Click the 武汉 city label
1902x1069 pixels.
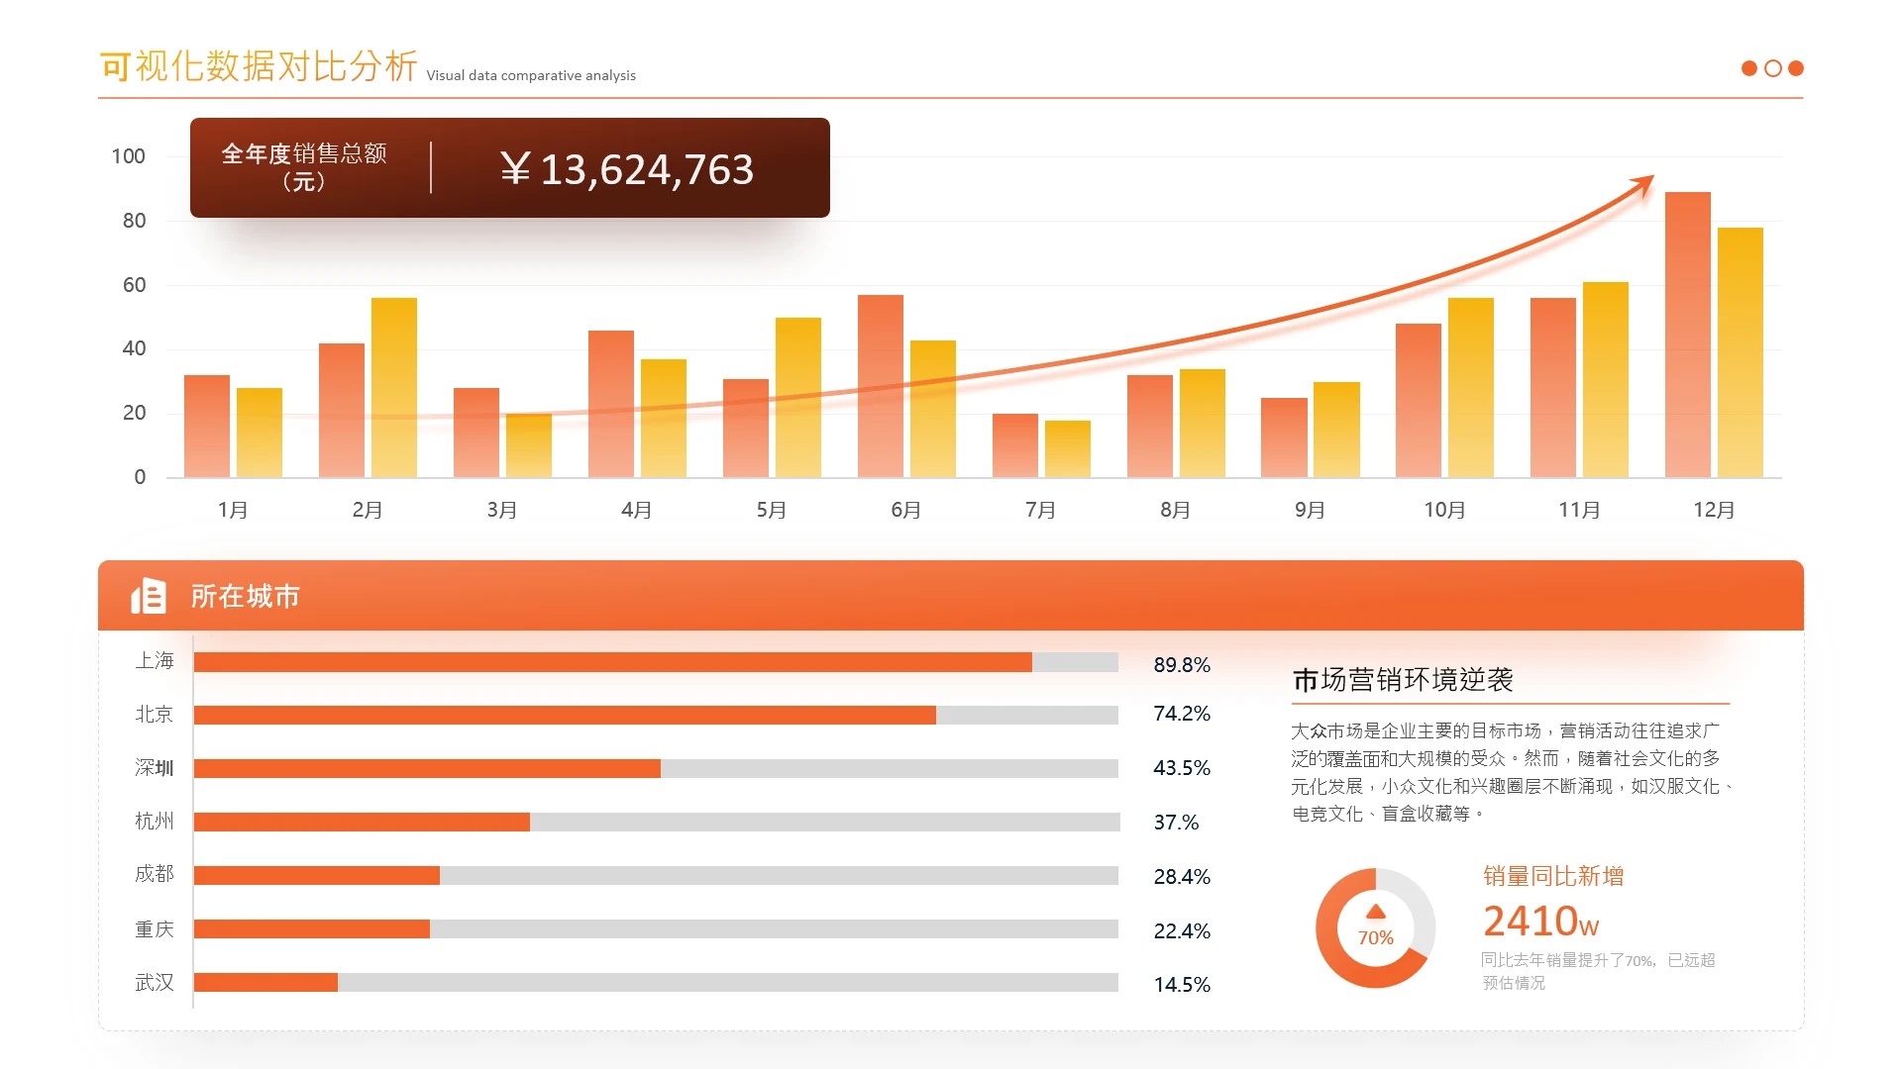155,982
